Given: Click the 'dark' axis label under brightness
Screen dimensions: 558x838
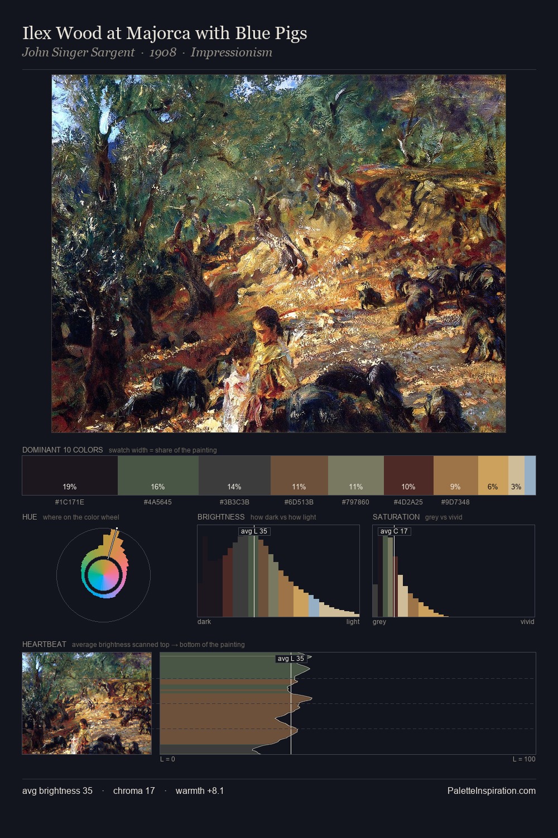Looking at the screenshot, I should click(204, 622).
